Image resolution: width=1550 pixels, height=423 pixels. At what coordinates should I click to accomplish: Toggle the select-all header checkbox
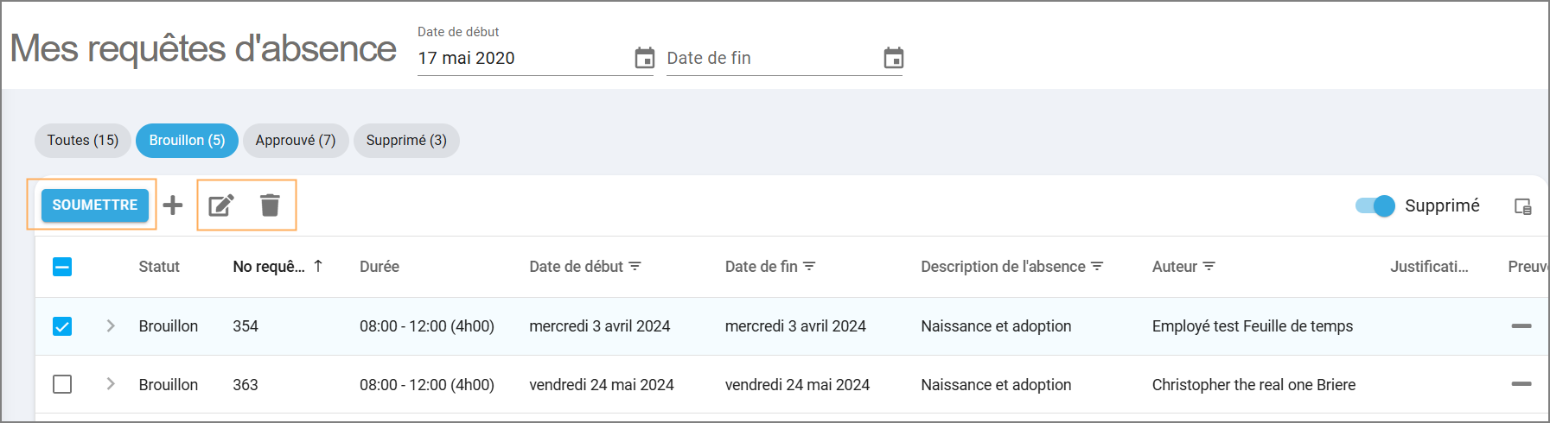coord(62,267)
